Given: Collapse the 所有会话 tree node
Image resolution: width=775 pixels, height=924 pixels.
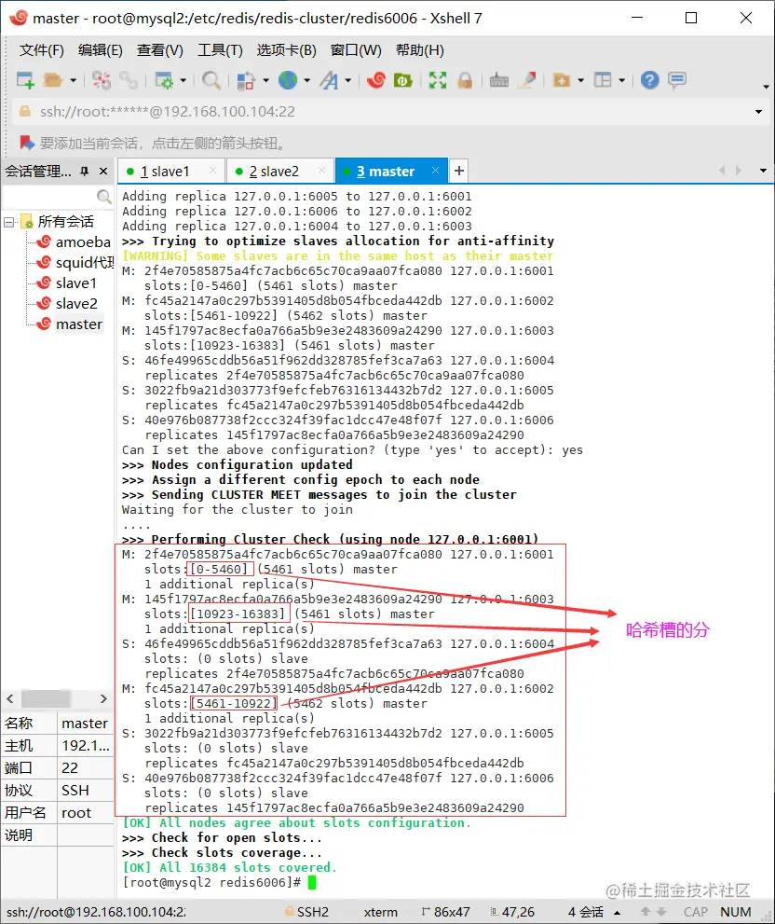Looking at the screenshot, I should click(8, 222).
